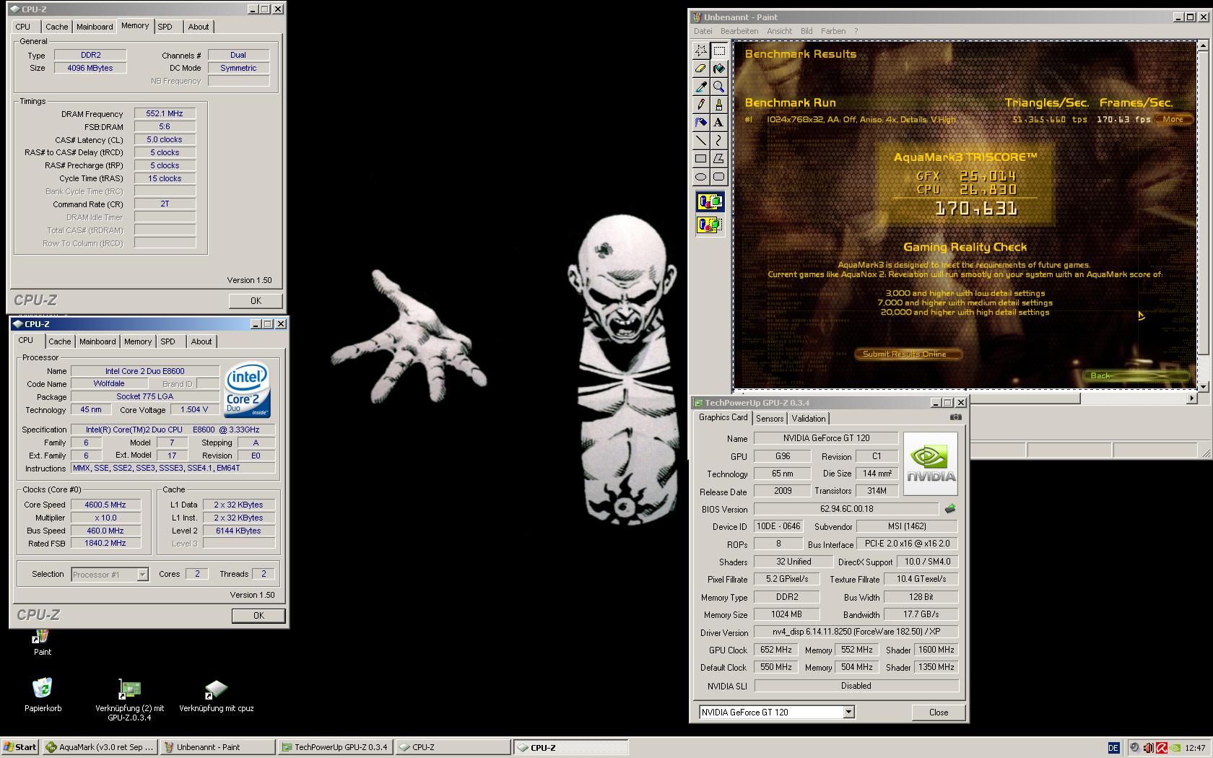Select the Fill With Color bucket tool
Image resolution: width=1213 pixels, height=758 pixels.
[x=718, y=69]
